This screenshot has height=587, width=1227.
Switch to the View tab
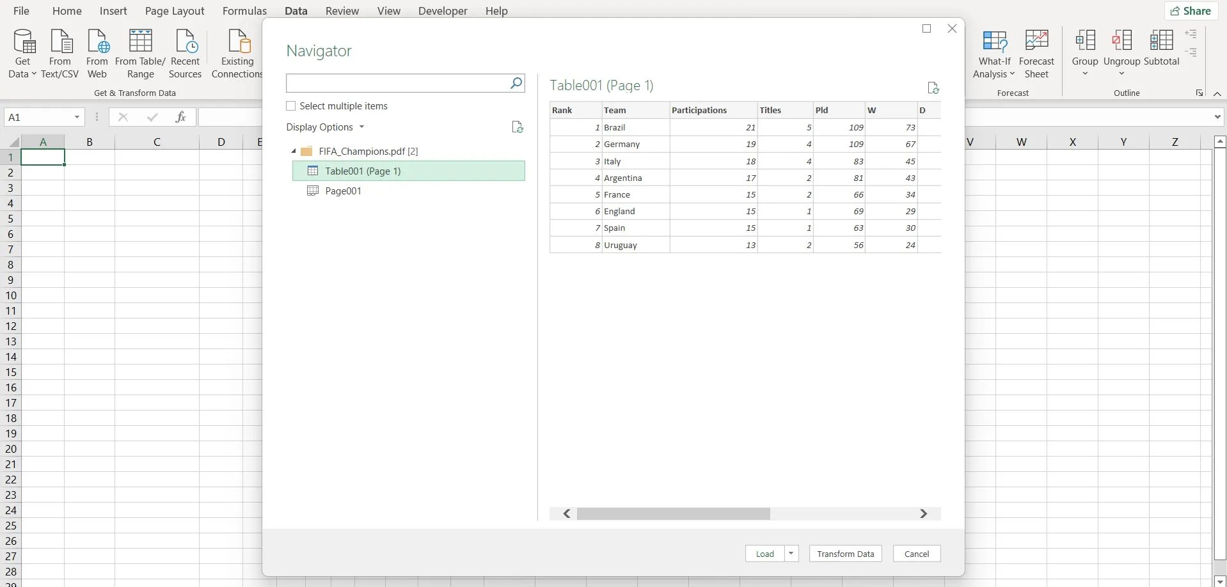click(x=389, y=11)
